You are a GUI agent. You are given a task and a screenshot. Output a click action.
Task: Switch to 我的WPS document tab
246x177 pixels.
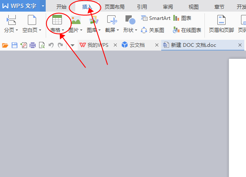click(94, 45)
